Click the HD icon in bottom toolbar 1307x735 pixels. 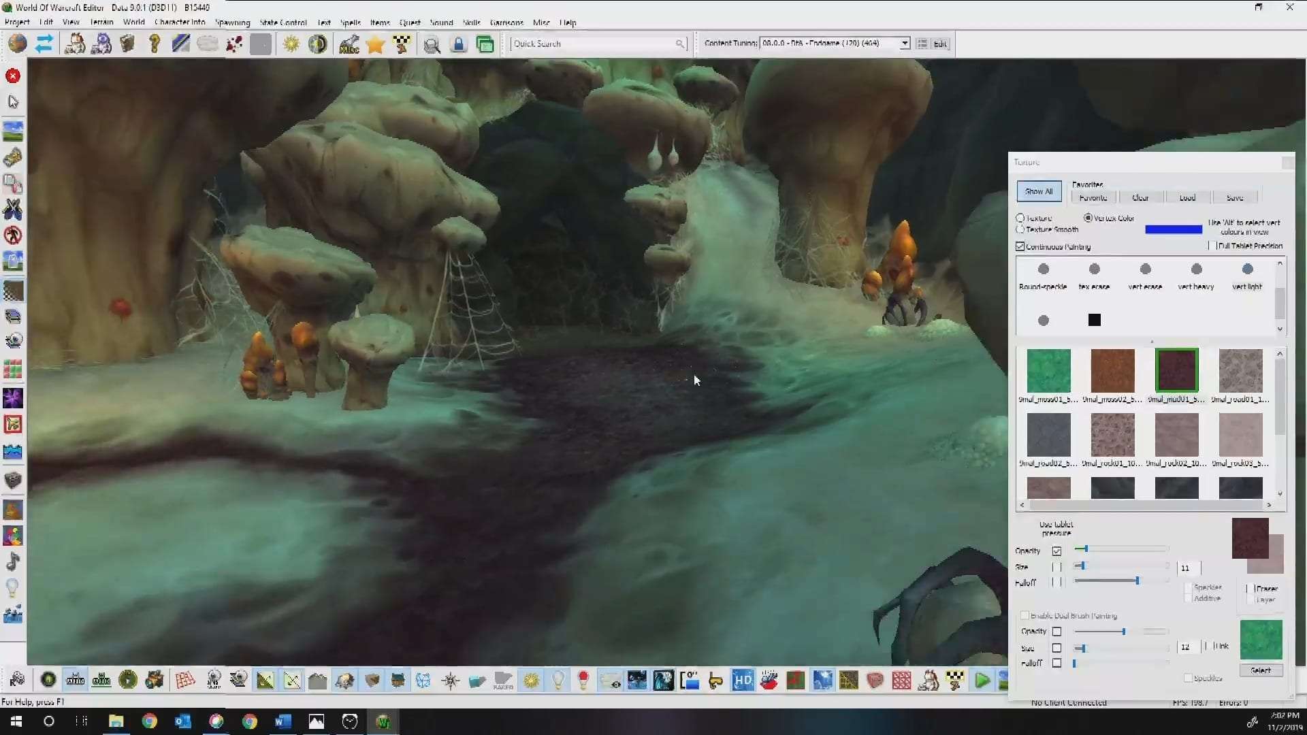click(x=743, y=680)
